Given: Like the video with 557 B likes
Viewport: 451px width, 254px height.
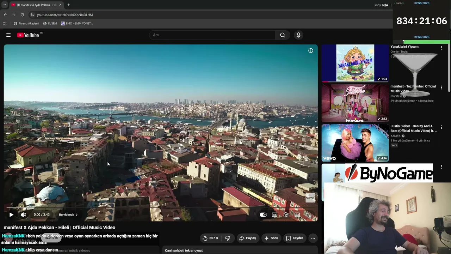Looking at the screenshot, I should [x=210, y=238].
